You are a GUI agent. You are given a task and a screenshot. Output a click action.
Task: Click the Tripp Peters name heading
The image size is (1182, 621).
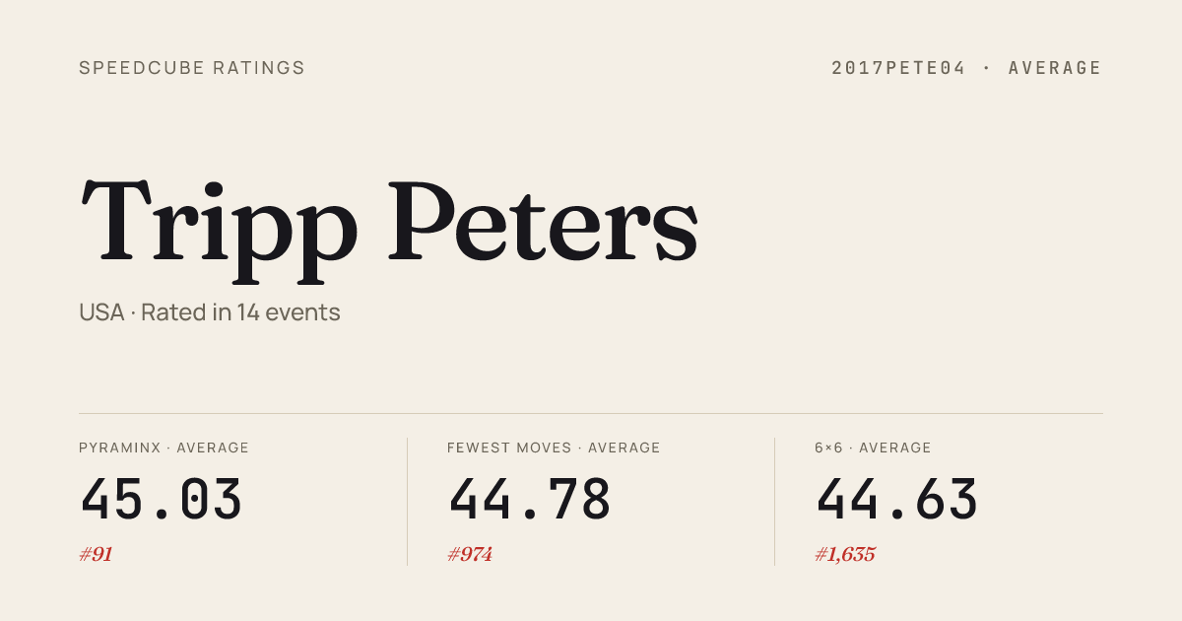[x=389, y=222]
